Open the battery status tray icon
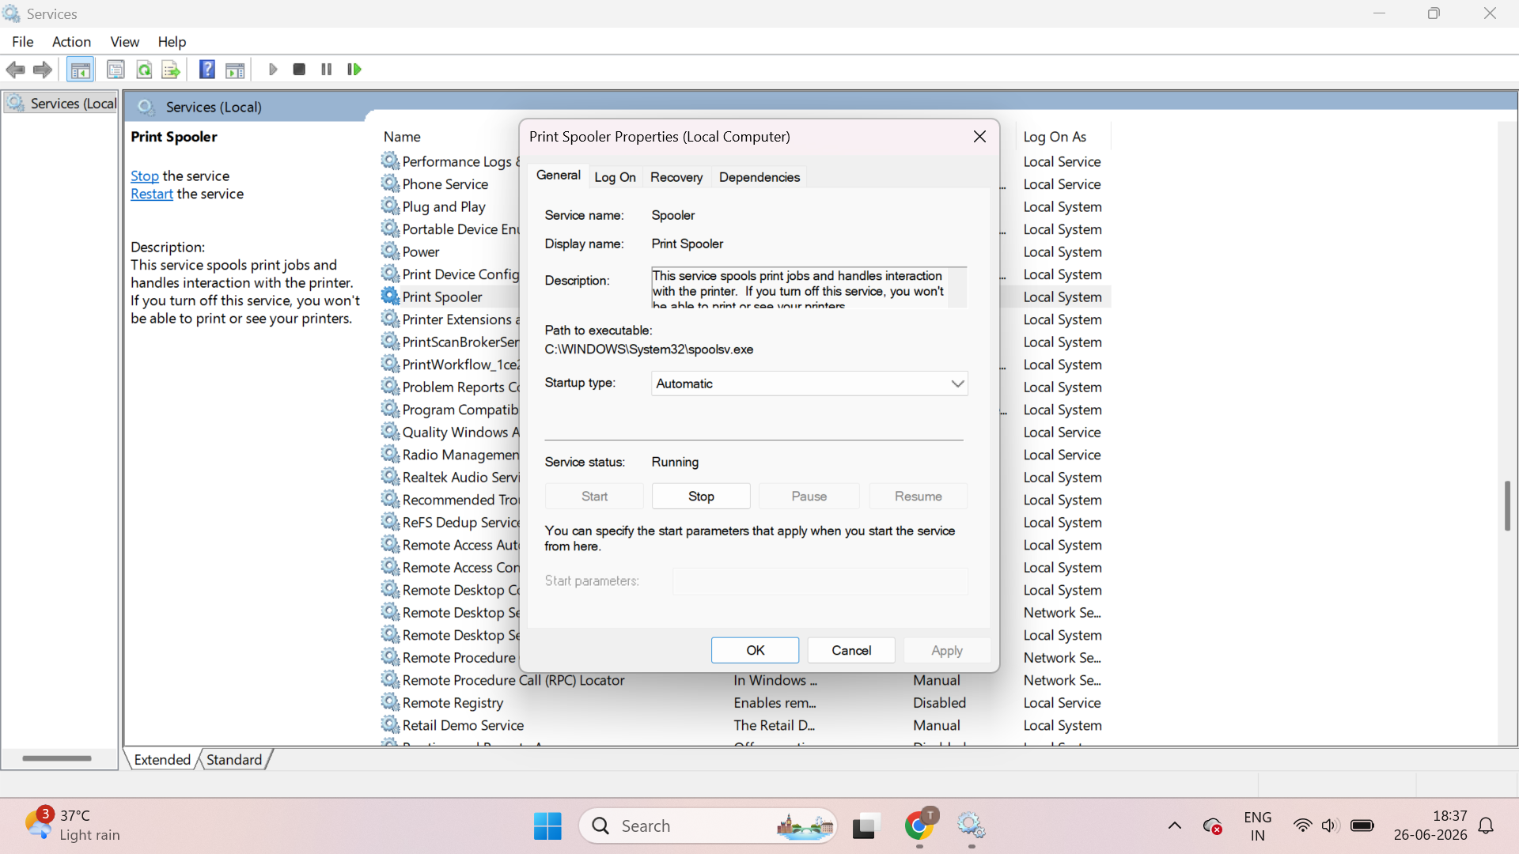Viewport: 1519px width, 854px height. [1362, 826]
